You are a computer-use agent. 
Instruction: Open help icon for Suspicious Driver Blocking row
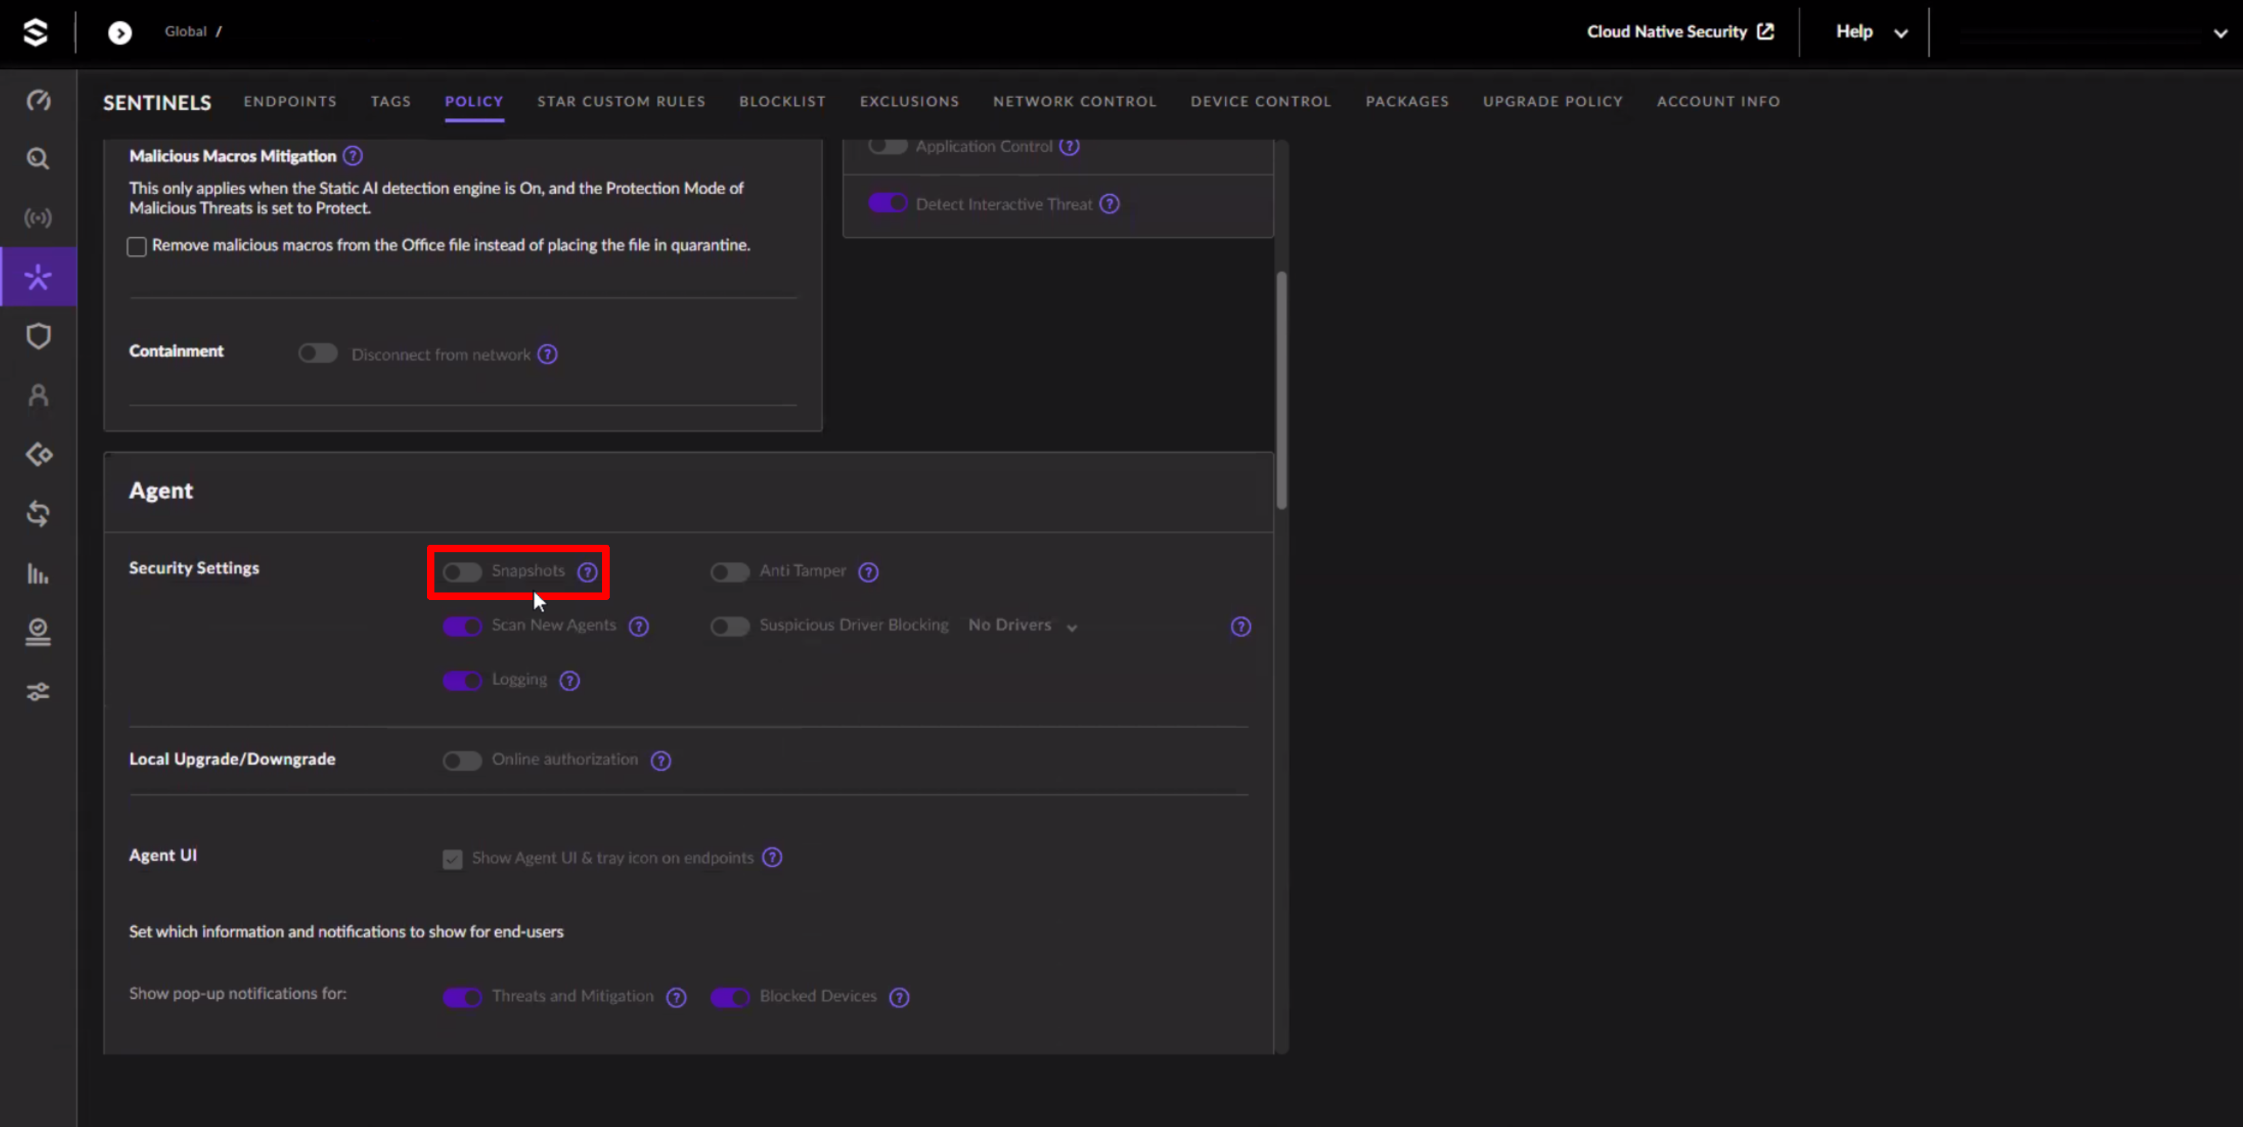tap(1241, 627)
